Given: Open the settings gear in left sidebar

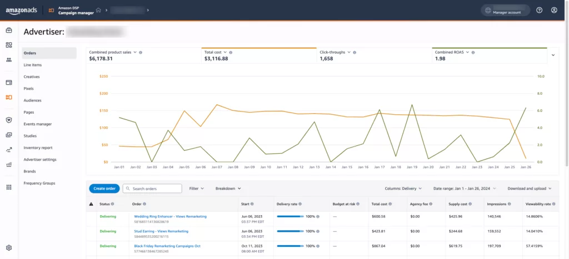Looking at the screenshot, I should point(9,248).
